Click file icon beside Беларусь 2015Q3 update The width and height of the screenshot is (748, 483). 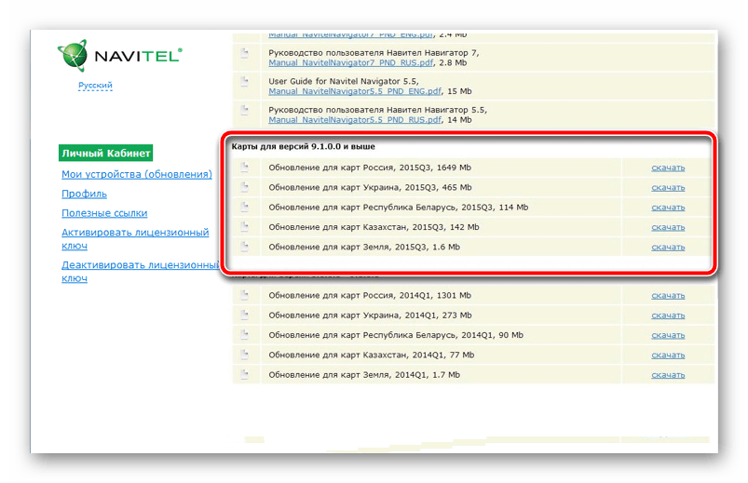pyautogui.click(x=245, y=207)
